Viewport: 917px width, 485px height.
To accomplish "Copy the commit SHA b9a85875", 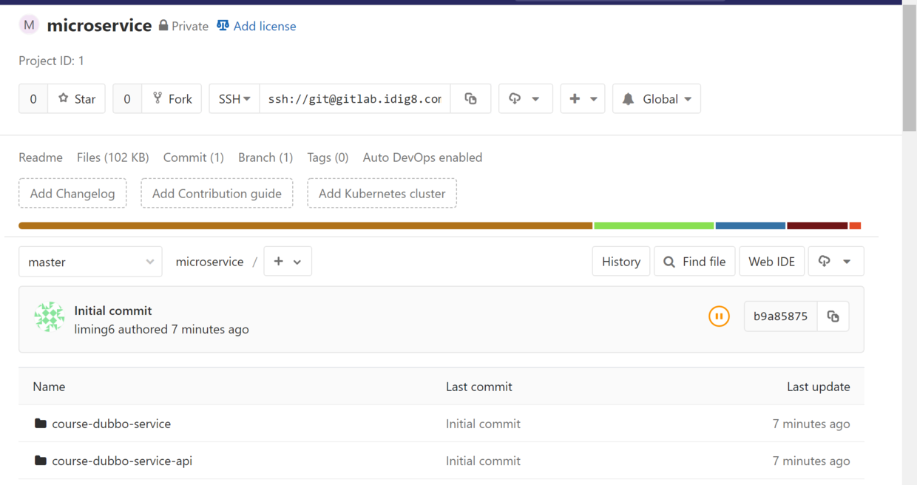I will tap(833, 316).
